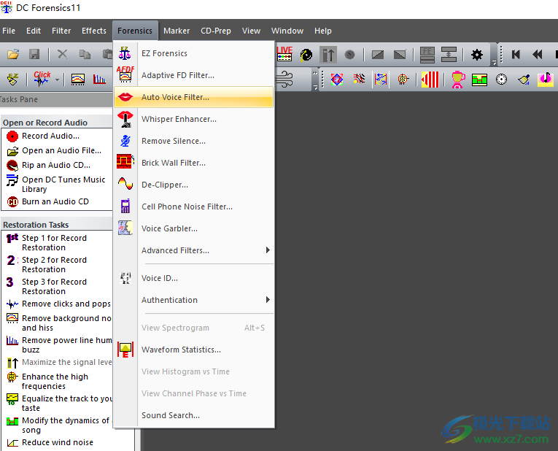Open the Marker menu

click(177, 31)
